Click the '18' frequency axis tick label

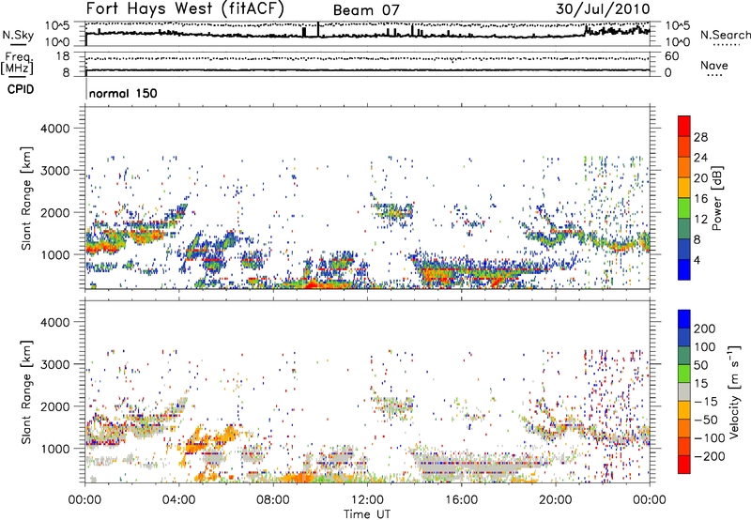click(62, 56)
